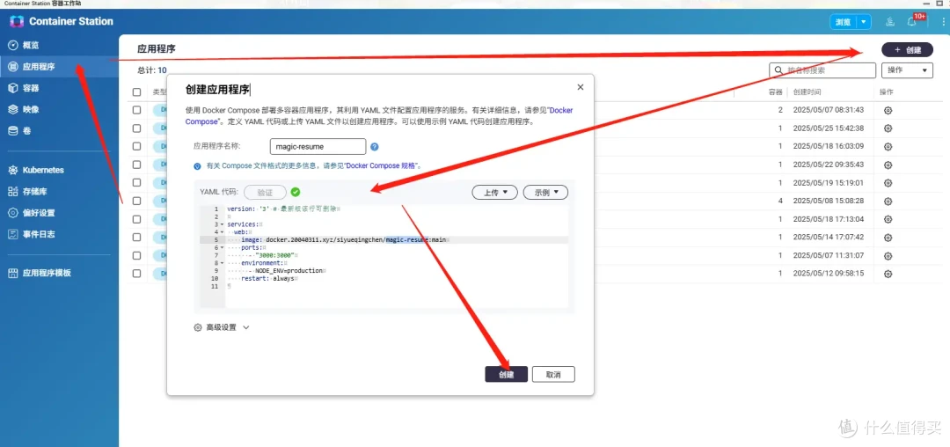Viewport: 950px width, 447px height.
Task: Toggle the select-all checkbox in table header
Action: [x=137, y=92]
